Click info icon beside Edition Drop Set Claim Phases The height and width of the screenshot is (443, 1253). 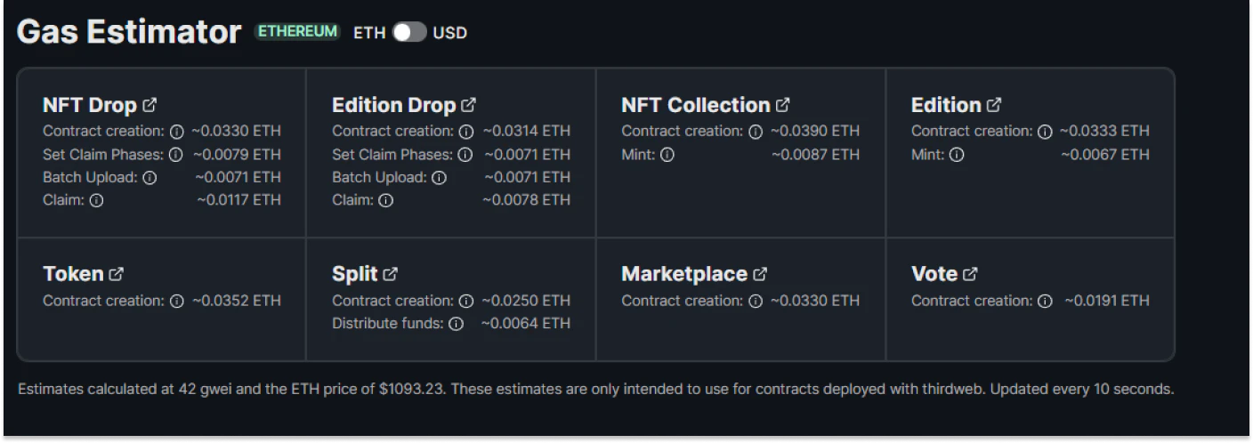pyautogui.click(x=465, y=155)
